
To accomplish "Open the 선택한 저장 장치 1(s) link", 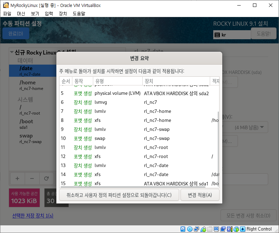I will [x=33, y=216].
